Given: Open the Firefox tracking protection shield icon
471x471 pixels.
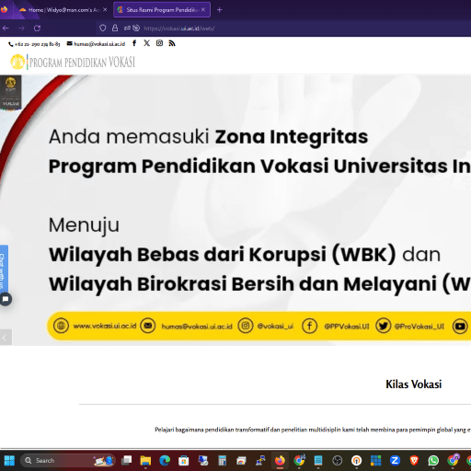Looking at the screenshot, I should 103,29.
